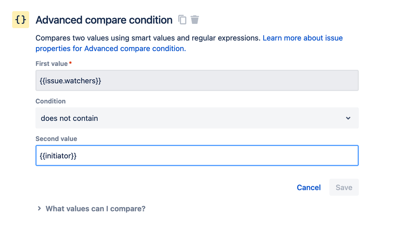This screenshot has width=399, height=229.
Task: Click the curly braces condition icon
Action: [x=20, y=20]
